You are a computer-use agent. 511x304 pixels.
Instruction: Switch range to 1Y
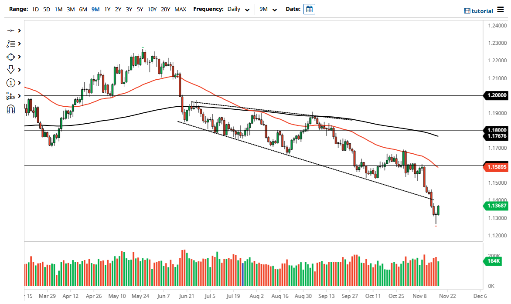pos(107,9)
